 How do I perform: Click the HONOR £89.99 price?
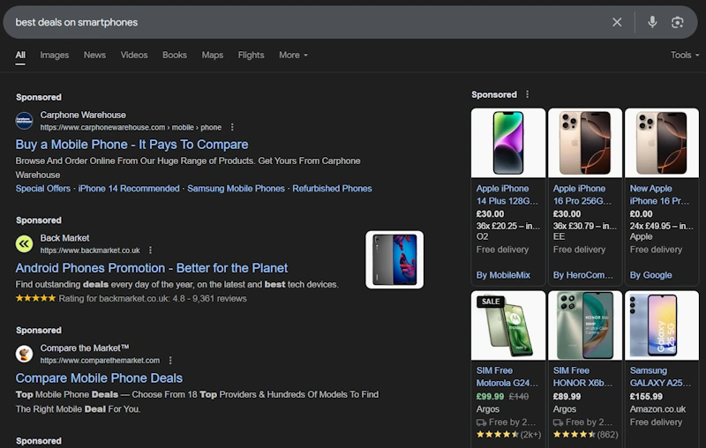point(567,397)
